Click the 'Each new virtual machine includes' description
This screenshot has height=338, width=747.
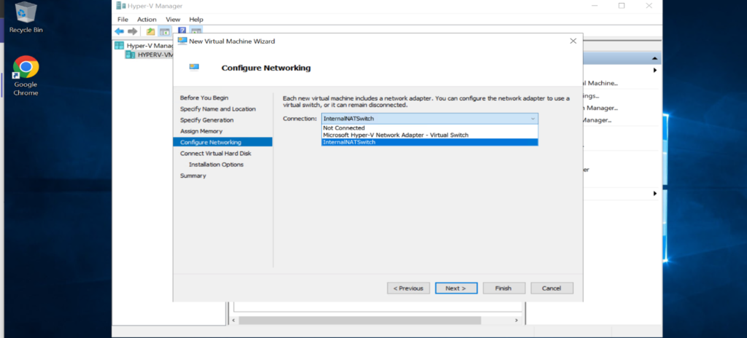pyautogui.click(x=426, y=101)
